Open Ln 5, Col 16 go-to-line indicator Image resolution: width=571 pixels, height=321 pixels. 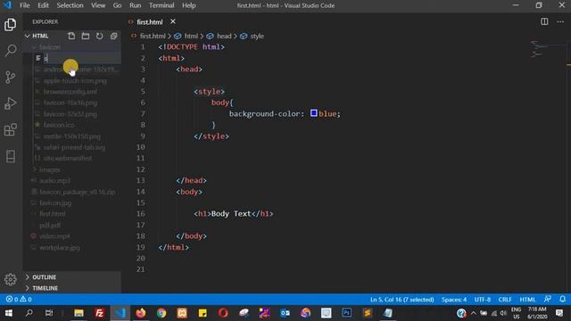click(x=402, y=300)
